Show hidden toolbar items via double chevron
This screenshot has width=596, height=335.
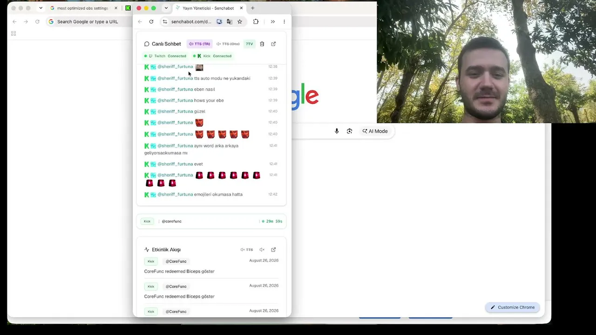pyautogui.click(x=273, y=21)
